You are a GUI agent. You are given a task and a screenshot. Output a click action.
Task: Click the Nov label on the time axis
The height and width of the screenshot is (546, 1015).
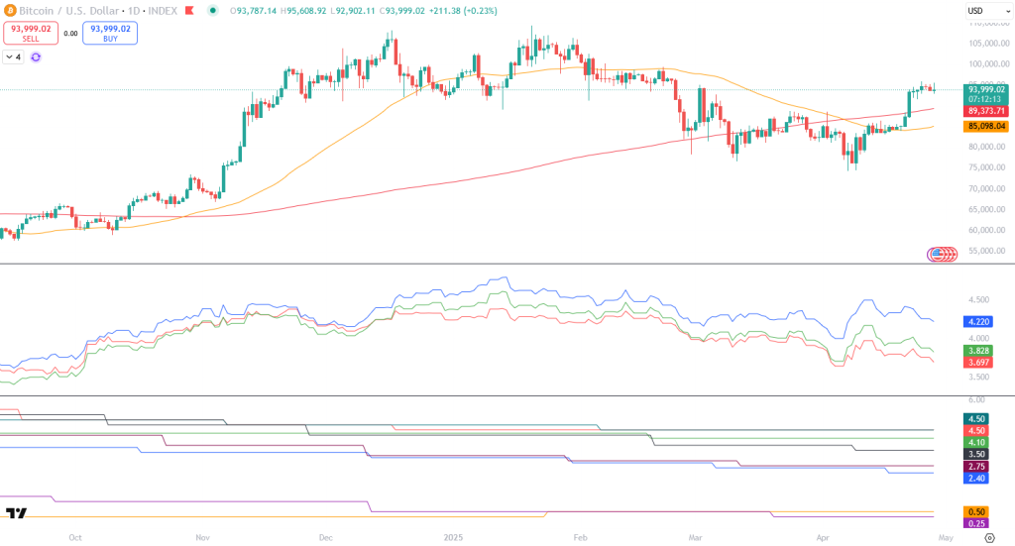[x=202, y=538]
